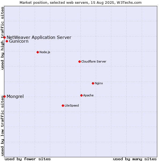The width and height of the screenshot is (161, 161).
Task: Click the red dot beside NetWeaver Application Server
Action: [x=4, y=37]
